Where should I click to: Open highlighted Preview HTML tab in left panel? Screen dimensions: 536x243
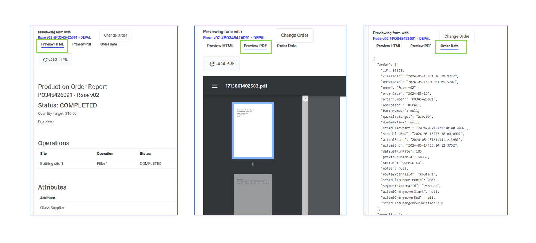click(52, 44)
